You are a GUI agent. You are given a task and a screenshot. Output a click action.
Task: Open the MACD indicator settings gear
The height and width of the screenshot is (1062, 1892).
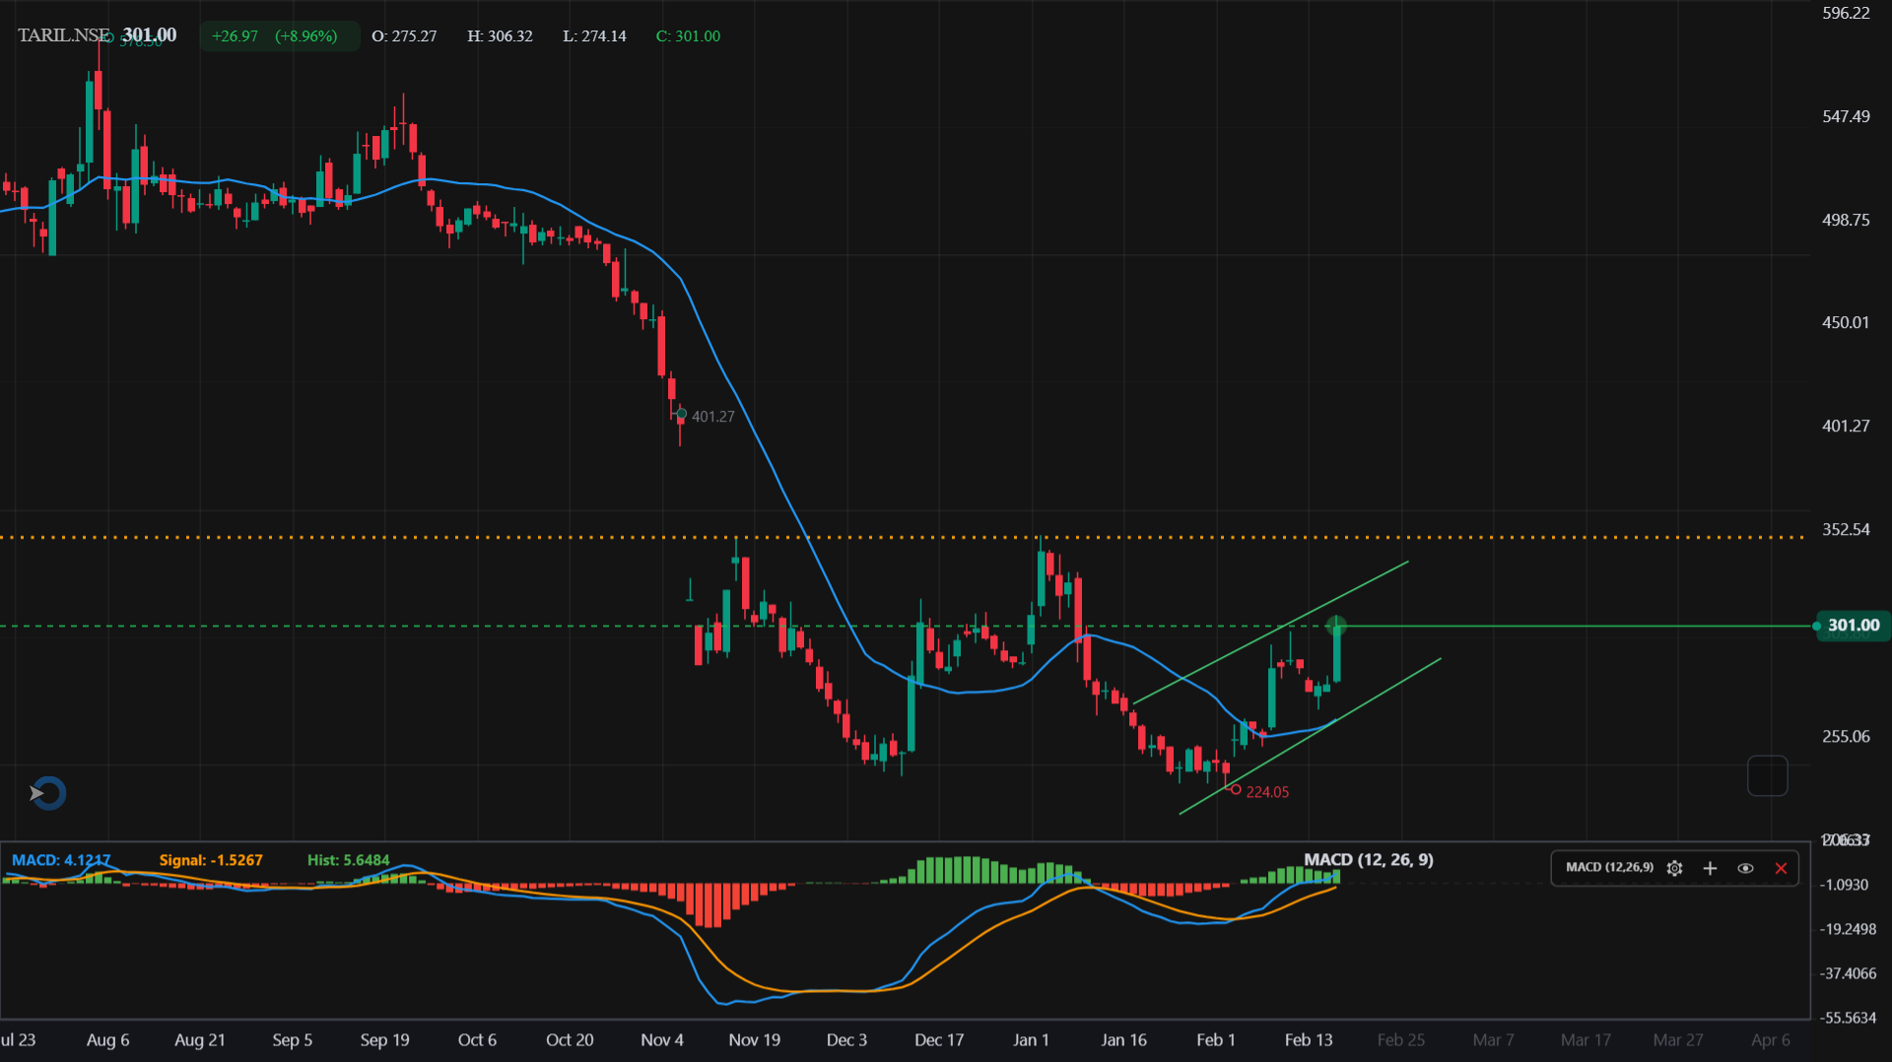(x=1674, y=868)
